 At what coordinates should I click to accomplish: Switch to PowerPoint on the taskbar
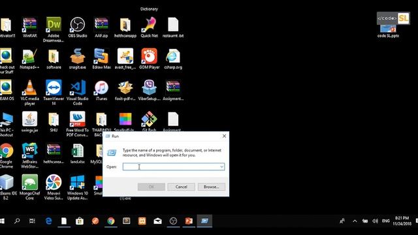[189, 221]
